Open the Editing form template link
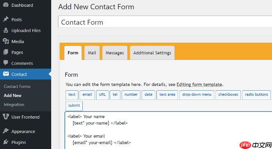 point(199,85)
